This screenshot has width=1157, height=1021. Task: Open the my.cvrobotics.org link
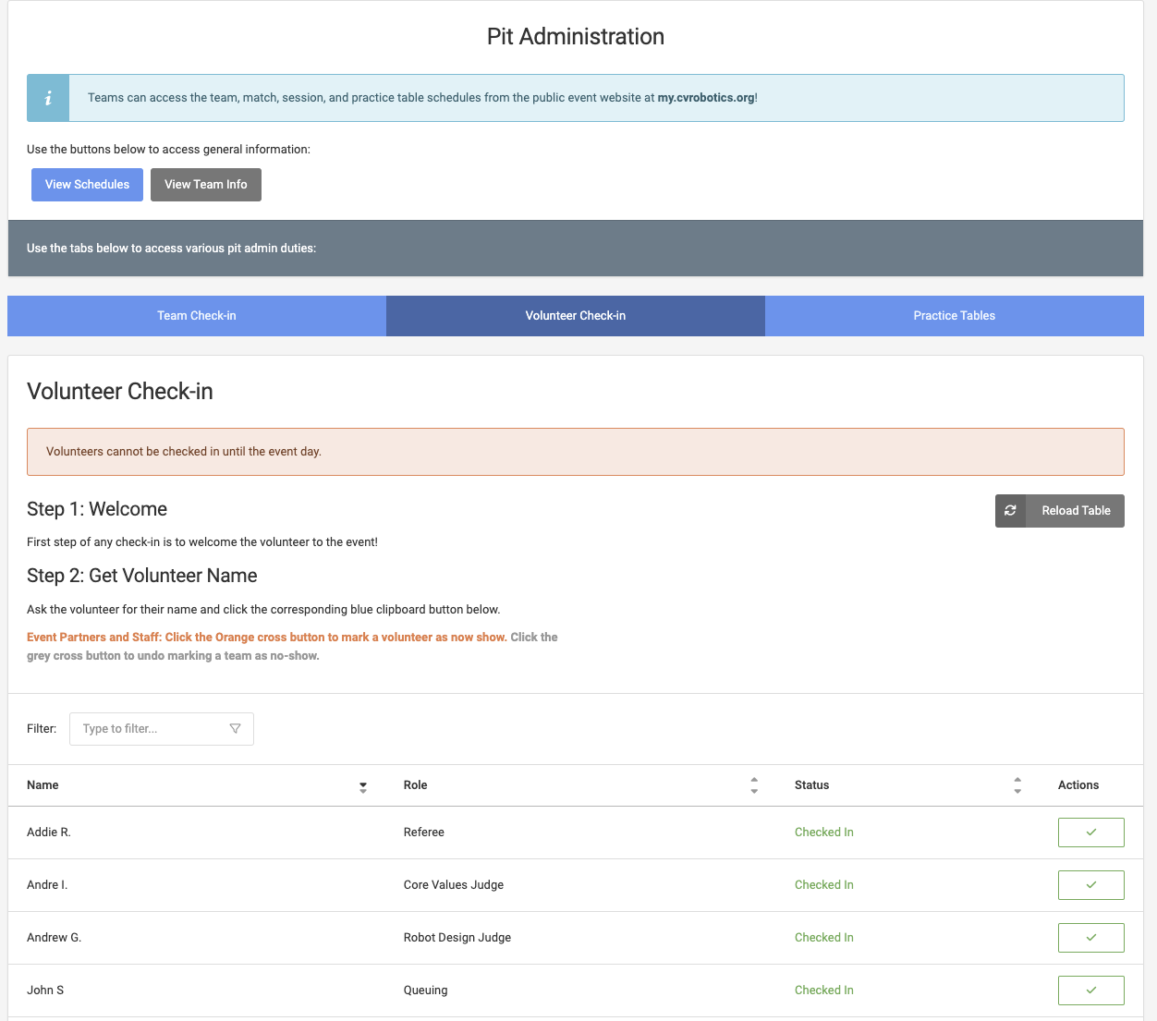705,98
